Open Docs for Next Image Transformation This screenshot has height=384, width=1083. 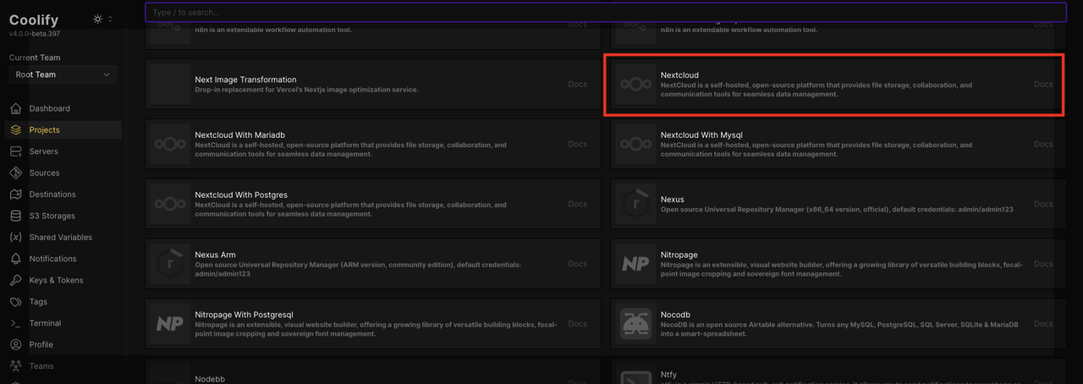578,85
